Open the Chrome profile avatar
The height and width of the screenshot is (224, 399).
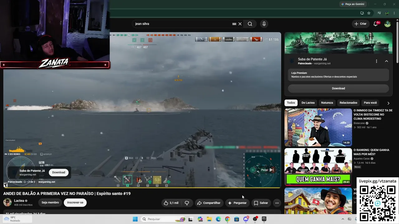(x=387, y=13)
